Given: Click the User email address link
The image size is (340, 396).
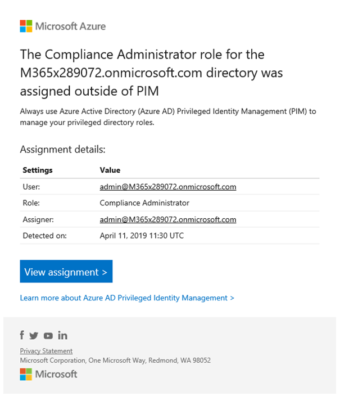Looking at the screenshot, I should (168, 187).
